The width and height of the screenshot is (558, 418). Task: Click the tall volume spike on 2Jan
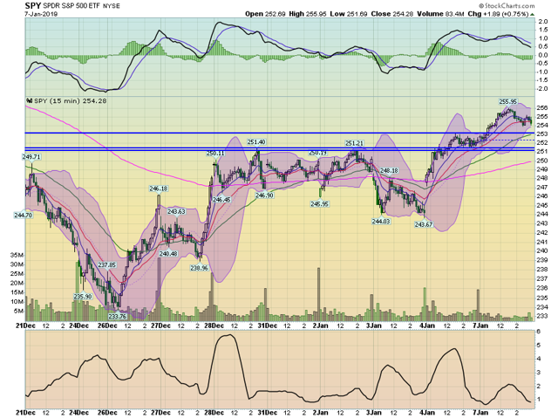319,294
